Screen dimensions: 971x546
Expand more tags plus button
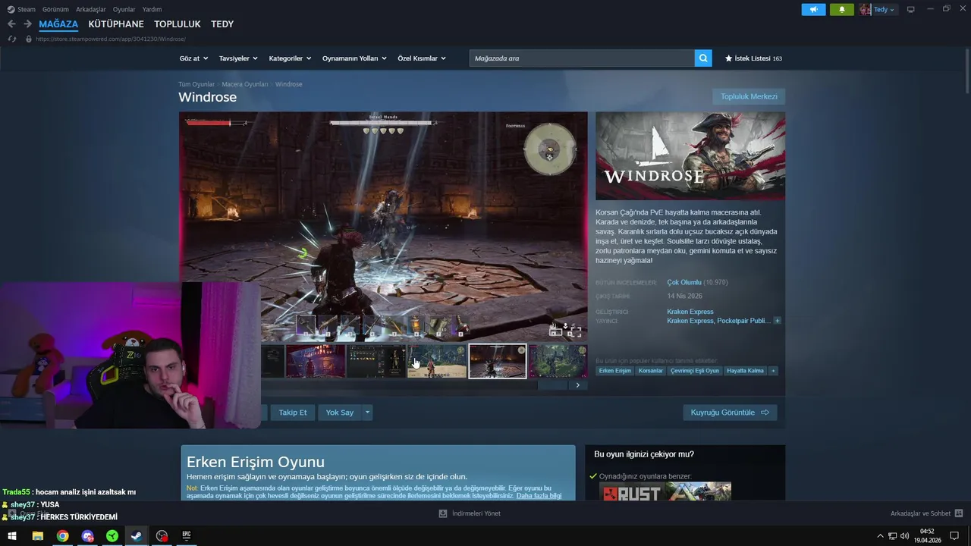coord(773,371)
